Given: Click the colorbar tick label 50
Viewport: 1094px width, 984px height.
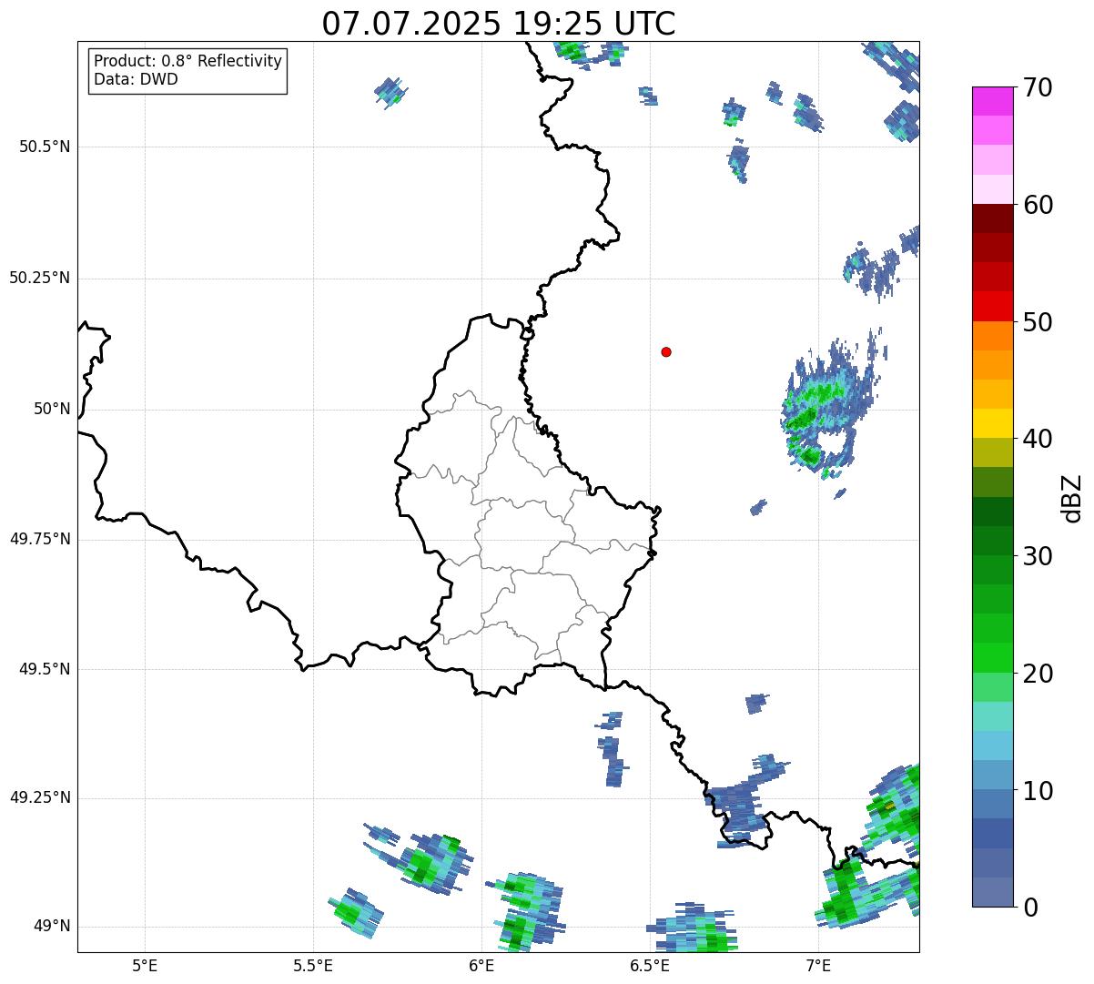Looking at the screenshot, I should pyautogui.click(x=1038, y=322).
